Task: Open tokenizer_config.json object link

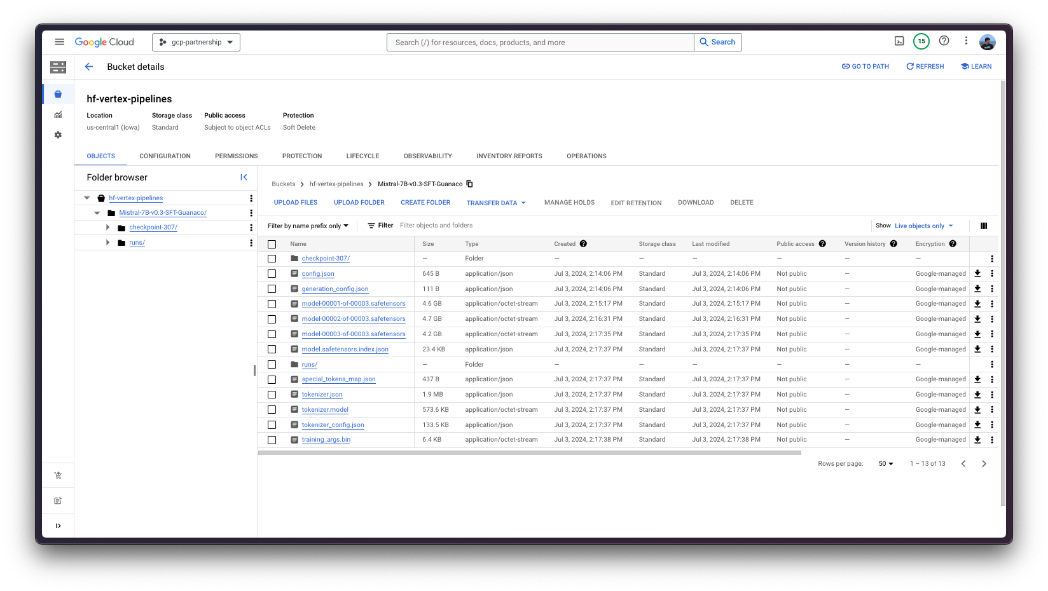Action: 333,425
